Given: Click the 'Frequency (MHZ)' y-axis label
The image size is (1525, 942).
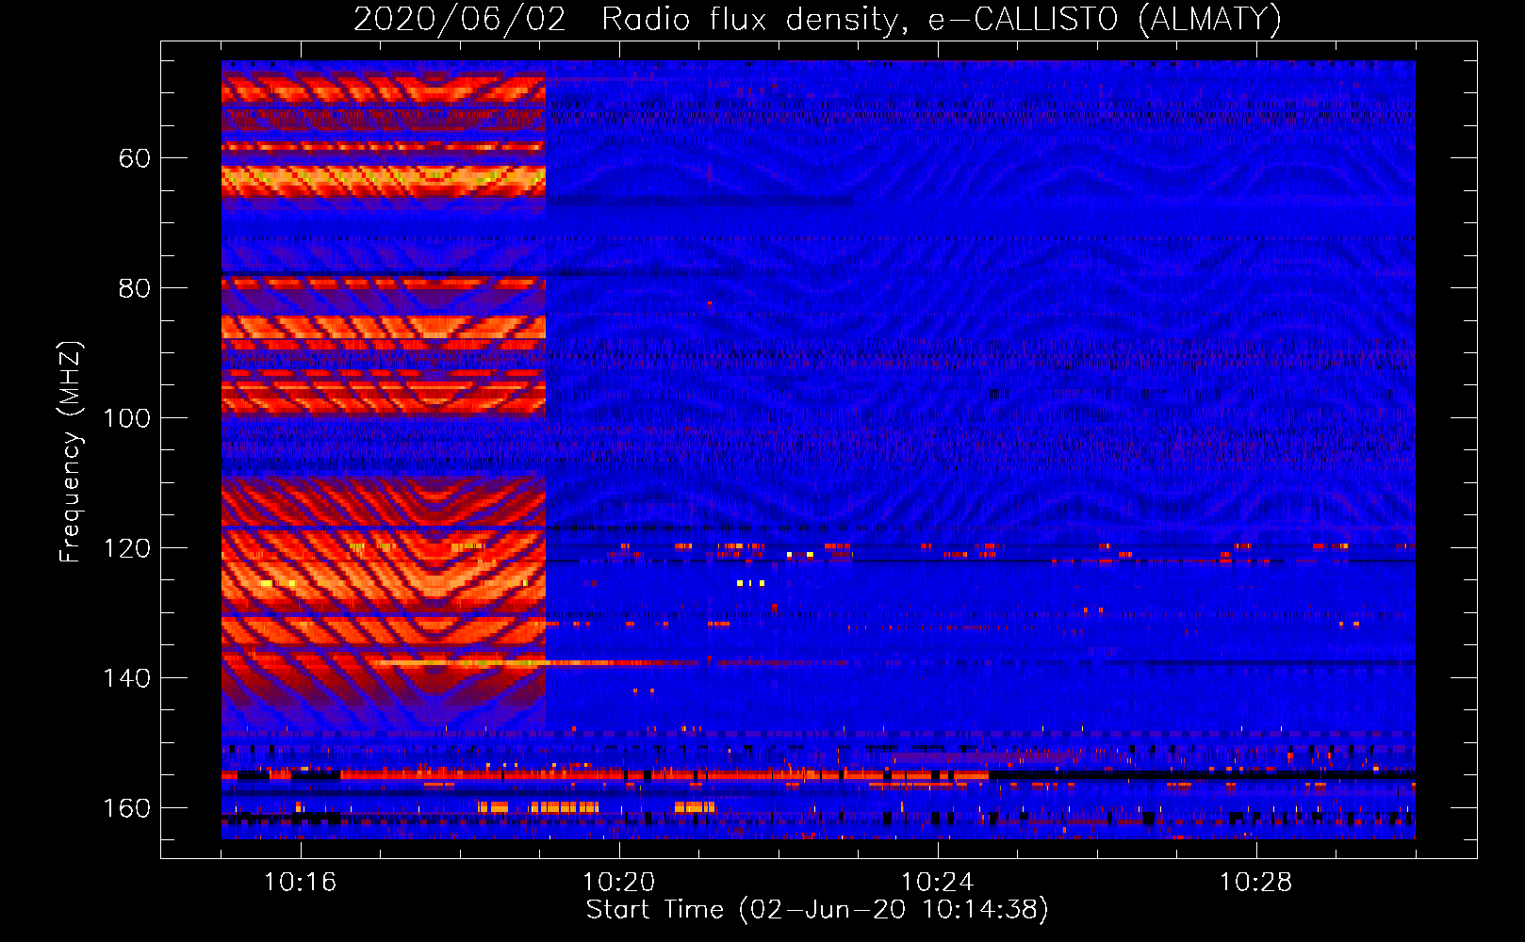Looking at the screenshot, I should point(71,452).
